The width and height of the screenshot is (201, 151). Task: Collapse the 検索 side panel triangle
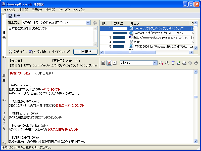click(x=4, y=14)
